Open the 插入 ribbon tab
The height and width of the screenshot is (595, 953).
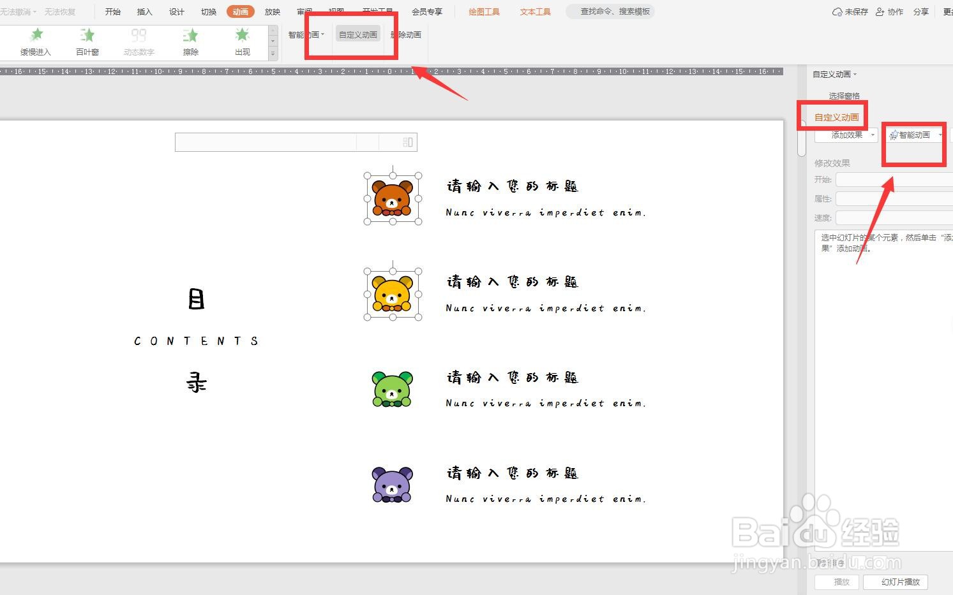click(145, 11)
